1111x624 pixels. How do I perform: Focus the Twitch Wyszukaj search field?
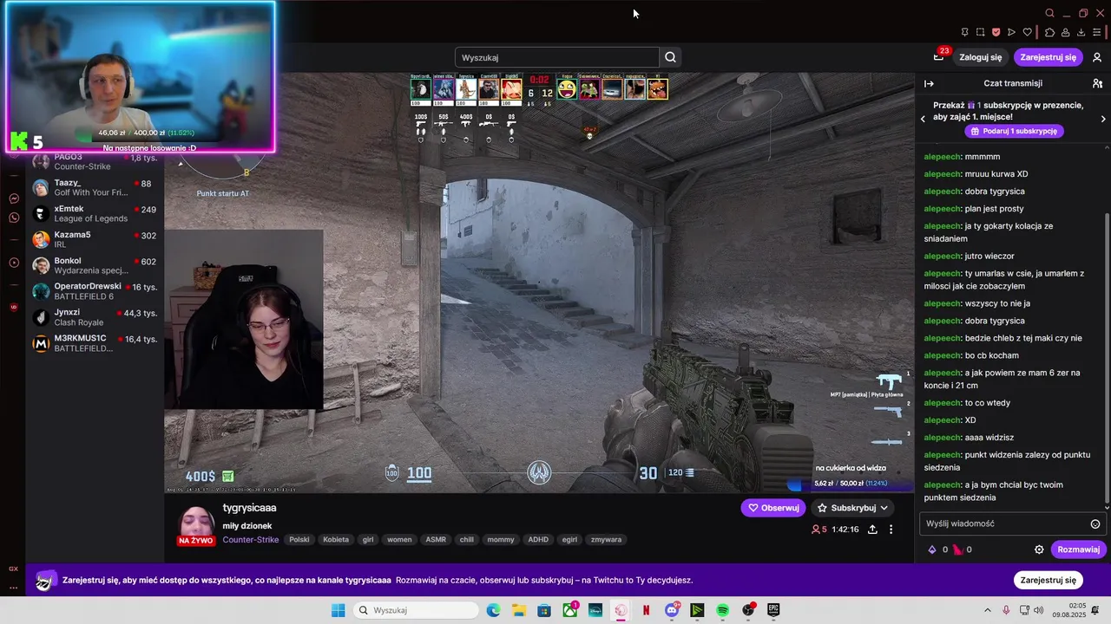click(x=556, y=57)
